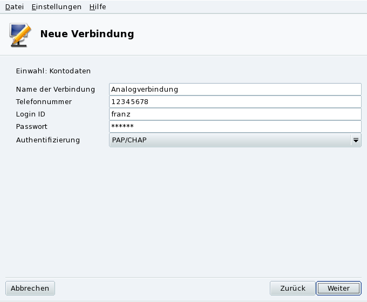This screenshot has width=367, height=302.
Task: Click the Authentifizierung dropdown arrow button
Action: [x=356, y=140]
